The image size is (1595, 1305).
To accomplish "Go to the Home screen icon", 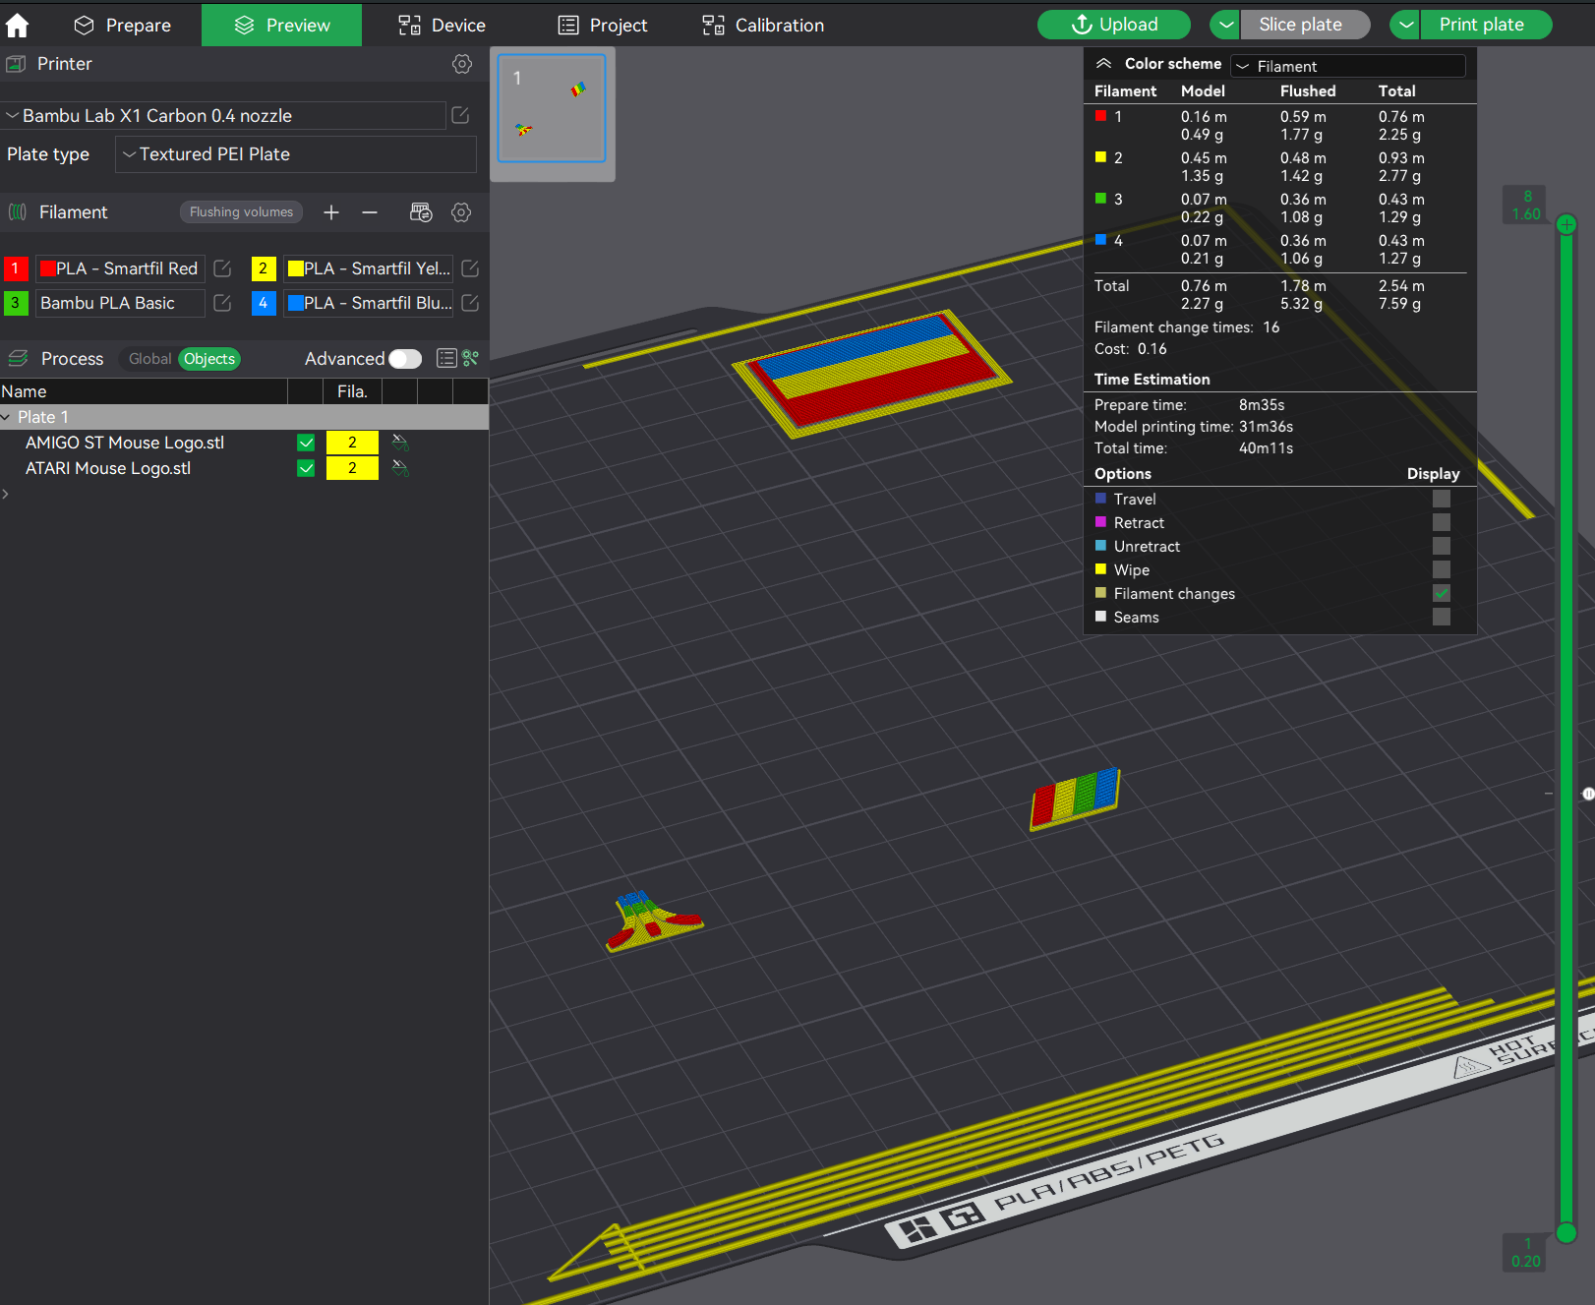I will click(x=18, y=25).
